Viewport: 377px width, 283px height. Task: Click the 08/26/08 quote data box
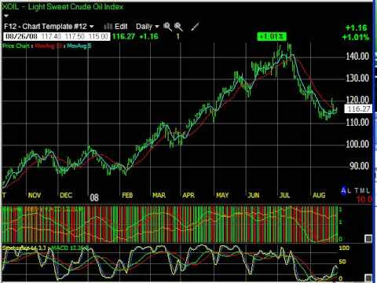pyautogui.click(x=57, y=36)
